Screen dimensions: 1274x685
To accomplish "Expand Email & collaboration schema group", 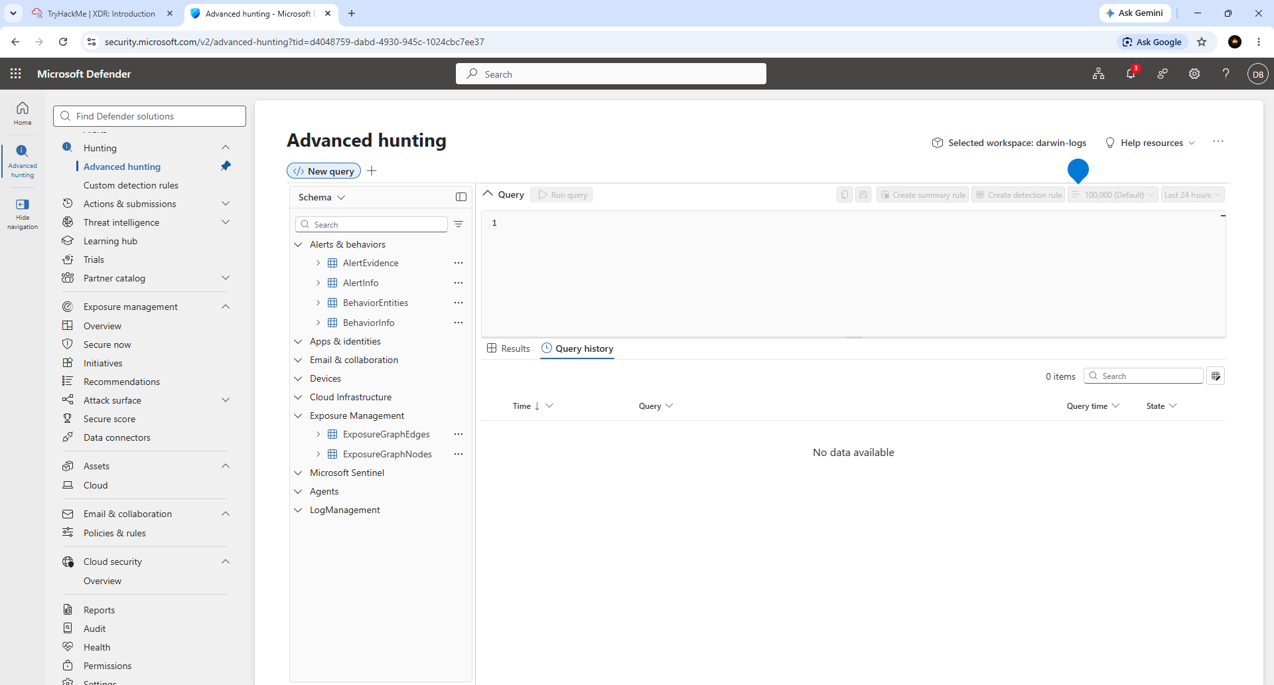I will pos(298,360).
